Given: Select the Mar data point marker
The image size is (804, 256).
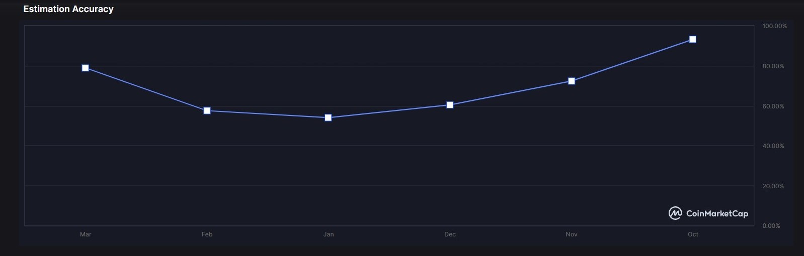Looking at the screenshot, I should coord(86,68).
